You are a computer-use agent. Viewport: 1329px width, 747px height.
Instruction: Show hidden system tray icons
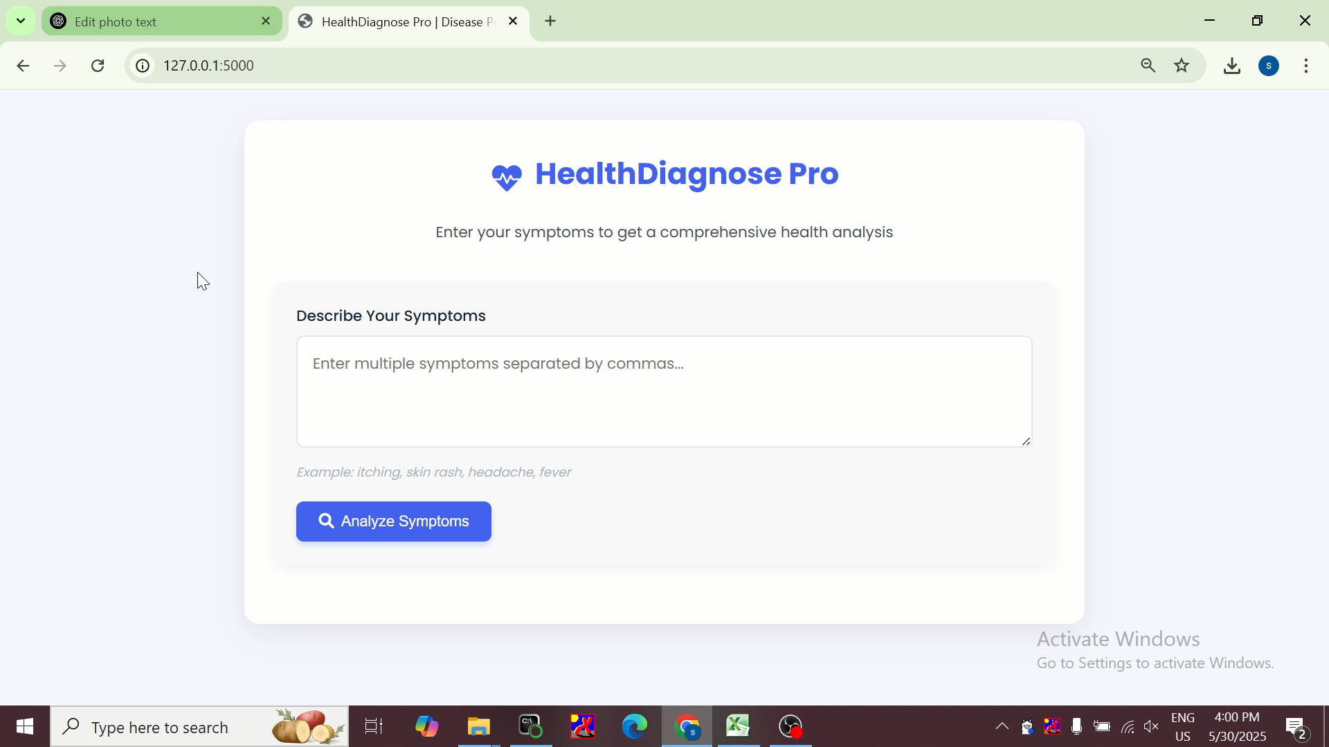[1002, 726]
